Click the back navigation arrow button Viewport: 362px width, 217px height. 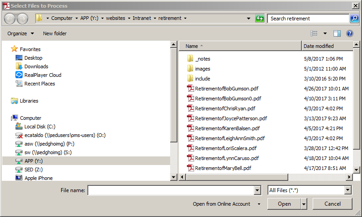tap(10, 19)
